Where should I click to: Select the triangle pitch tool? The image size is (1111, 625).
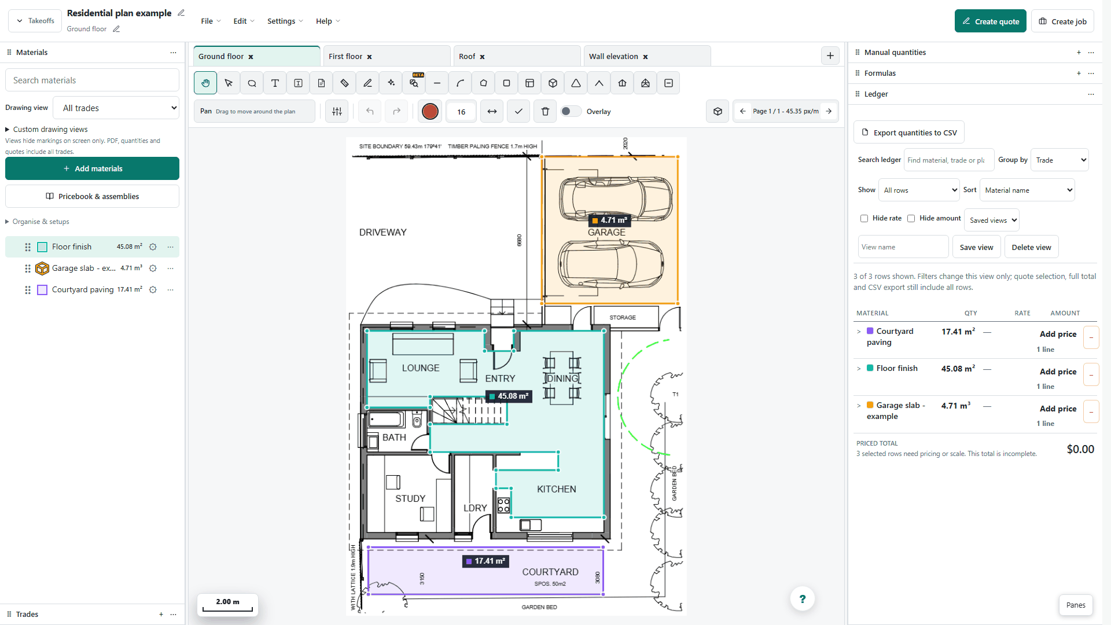[x=576, y=83]
